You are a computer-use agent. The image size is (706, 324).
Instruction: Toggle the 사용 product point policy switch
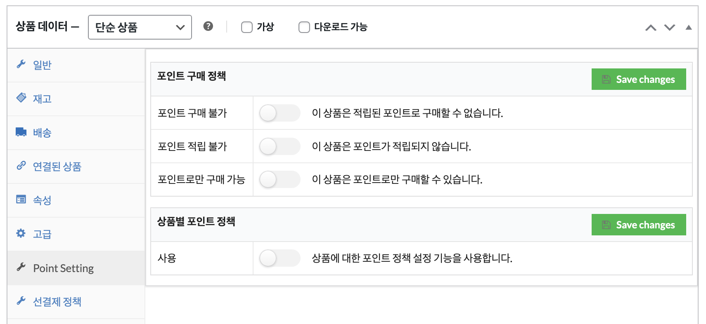[280, 258]
